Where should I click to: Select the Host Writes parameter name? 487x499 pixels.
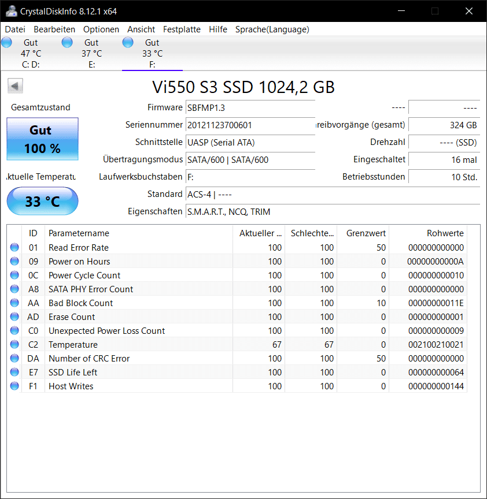click(71, 386)
